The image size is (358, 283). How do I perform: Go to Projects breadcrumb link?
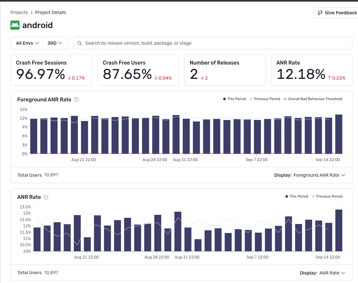(19, 12)
